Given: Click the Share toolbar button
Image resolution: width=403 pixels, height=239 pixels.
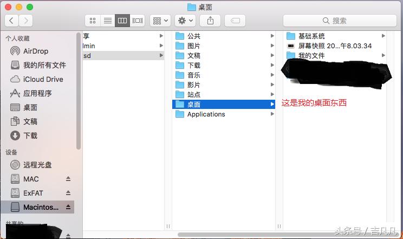Looking at the screenshot, I should pos(210,21).
